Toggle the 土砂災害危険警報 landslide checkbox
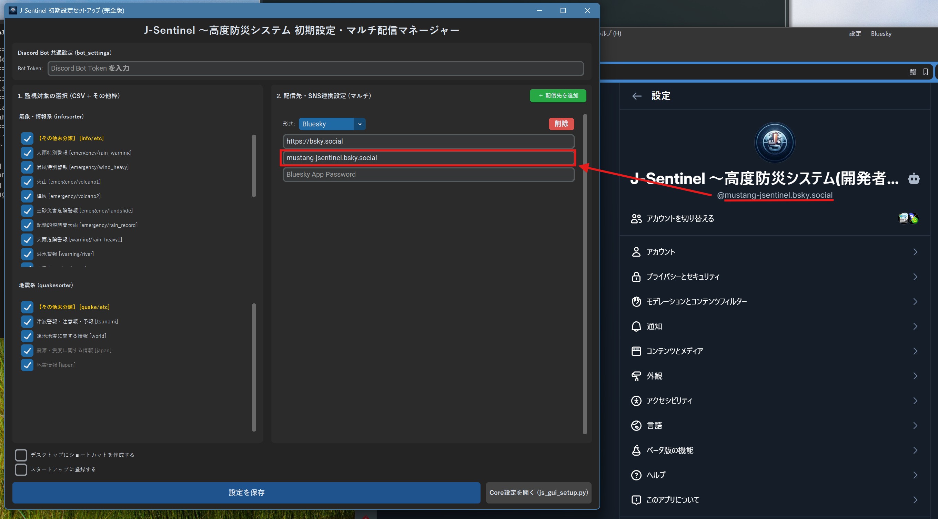 point(27,210)
